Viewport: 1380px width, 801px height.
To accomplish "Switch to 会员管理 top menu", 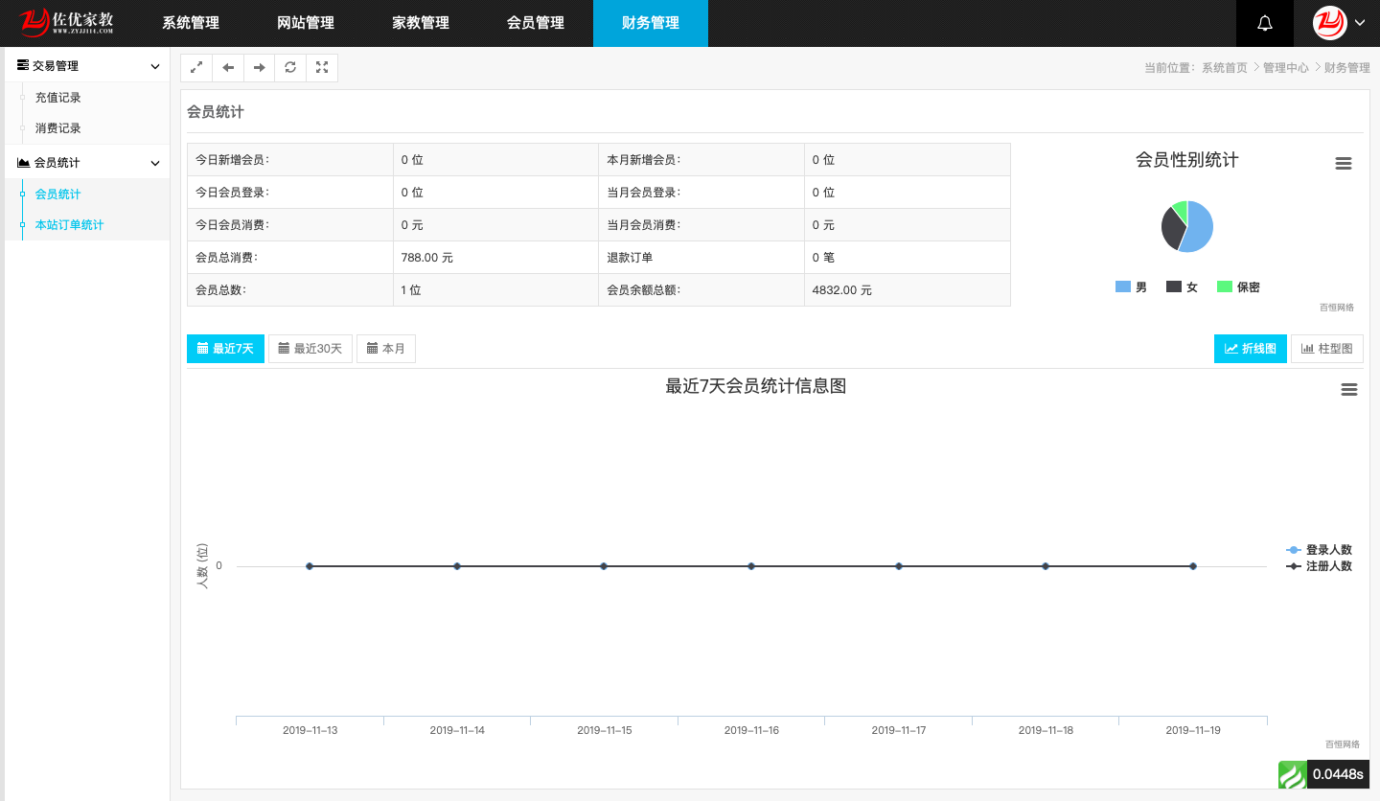I will (x=536, y=23).
